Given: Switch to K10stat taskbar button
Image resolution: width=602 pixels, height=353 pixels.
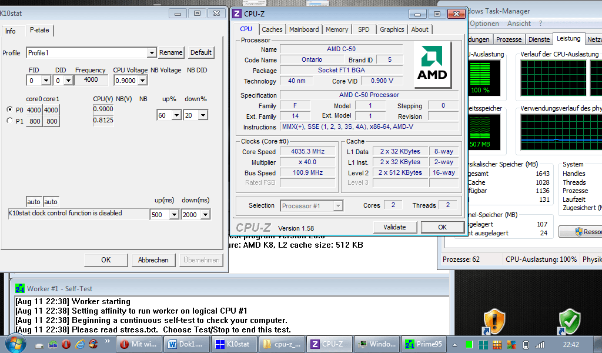Looking at the screenshot, I should [234, 344].
